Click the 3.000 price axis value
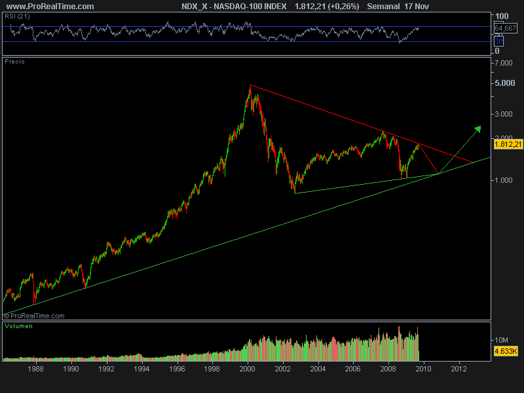524x393 pixels. (x=504, y=114)
